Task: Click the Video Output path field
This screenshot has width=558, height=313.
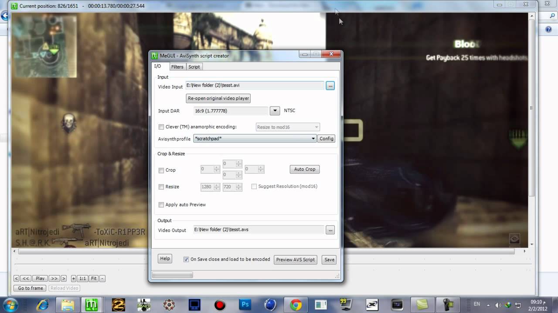Action: 259,230
